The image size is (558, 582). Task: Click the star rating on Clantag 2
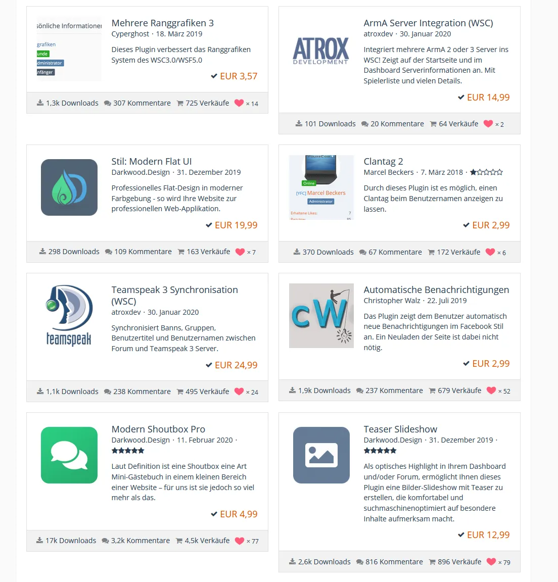pyautogui.click(x=486, y=172)
